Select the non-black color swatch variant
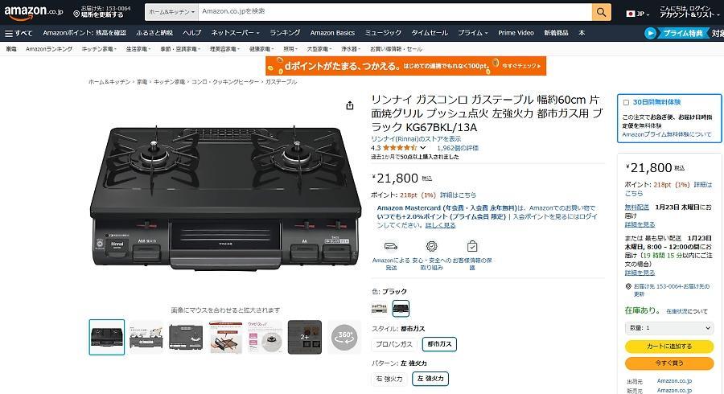724x394 pixels. tap(380, 308)
